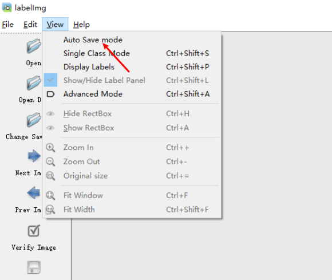Click the Change Save Dir folder icon
332x280 pixels.
[34, 120]
